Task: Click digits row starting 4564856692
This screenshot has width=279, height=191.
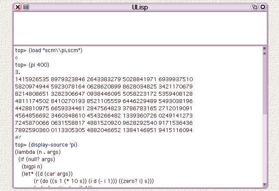Action: click(104, 116)
